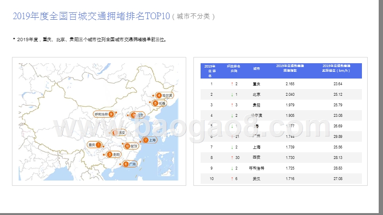
Task: Click 上海 in the table's city column
Action: click(257, 147)
